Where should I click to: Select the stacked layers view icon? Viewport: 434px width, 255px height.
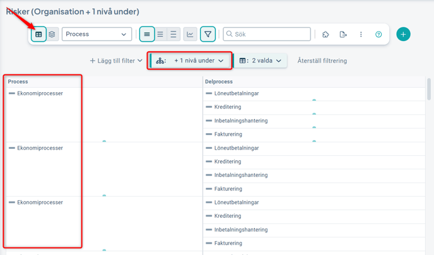tap(52, 34)
